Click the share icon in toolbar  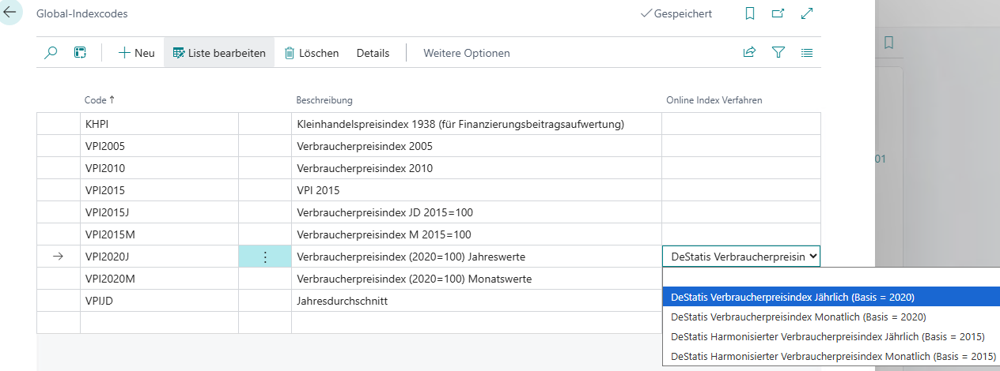pyautogui.click(x=749, y=53)
